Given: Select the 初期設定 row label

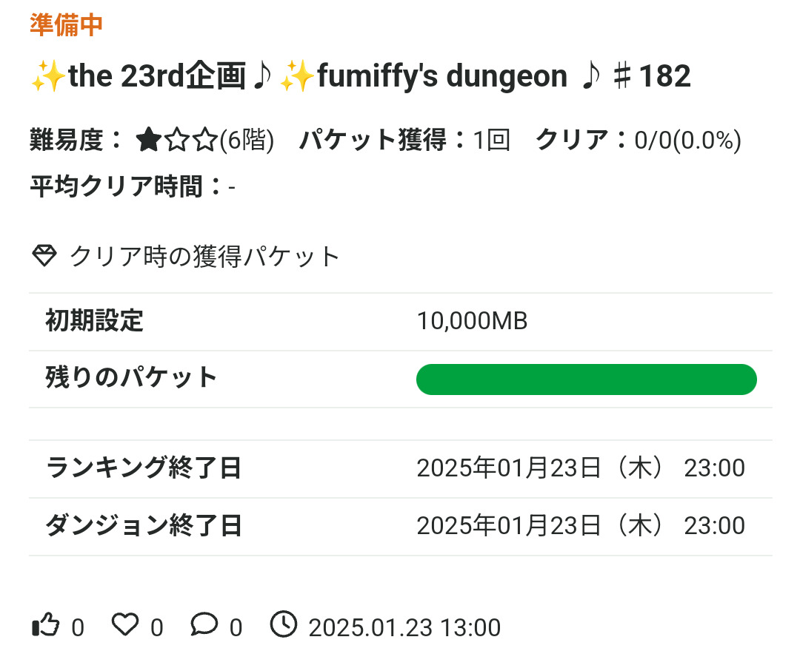Looking at the screenshot, I should [x=94, y=322].
